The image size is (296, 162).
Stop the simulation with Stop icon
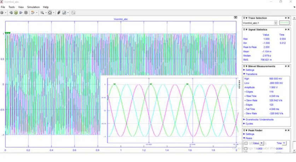[x=26, y=13]
